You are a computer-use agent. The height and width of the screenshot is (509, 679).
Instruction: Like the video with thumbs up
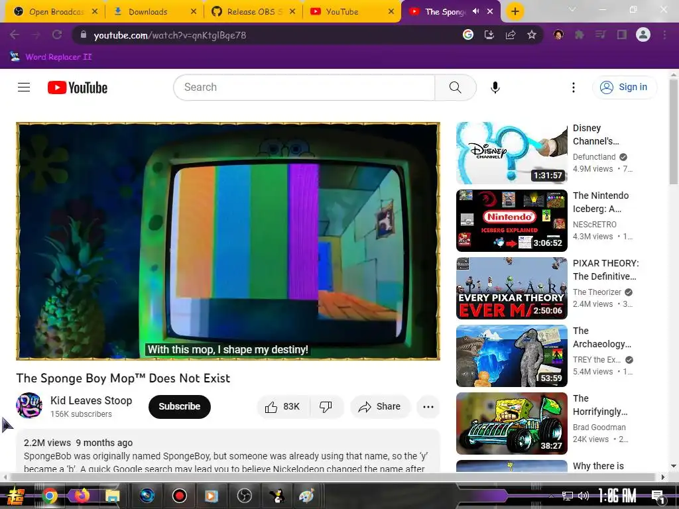tap(282, 406)
